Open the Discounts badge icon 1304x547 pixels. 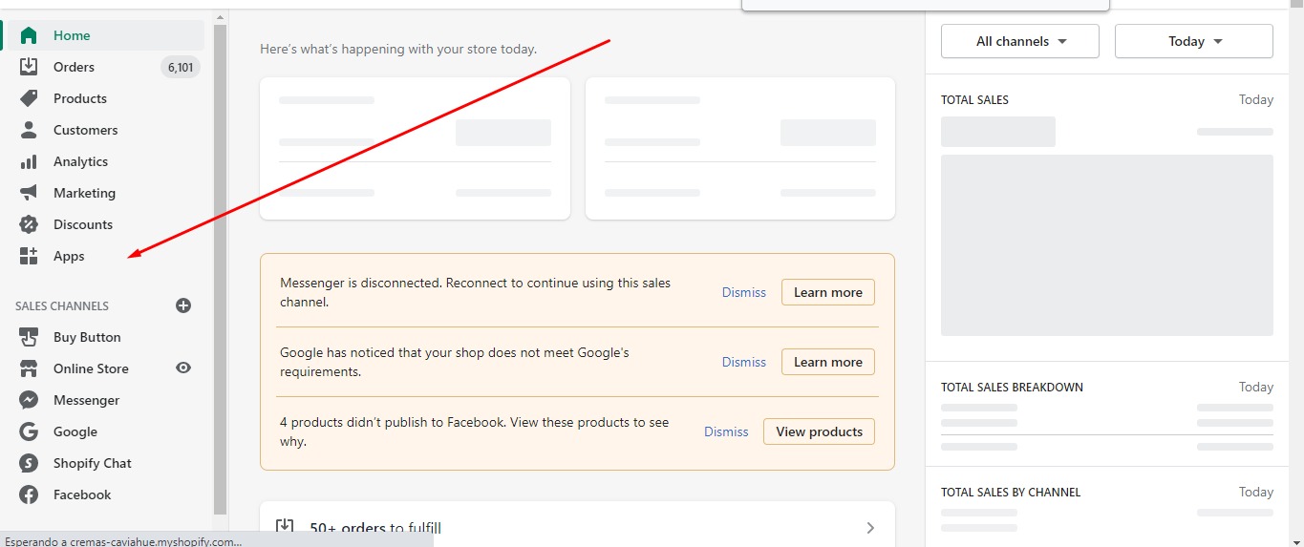point(29,224)
